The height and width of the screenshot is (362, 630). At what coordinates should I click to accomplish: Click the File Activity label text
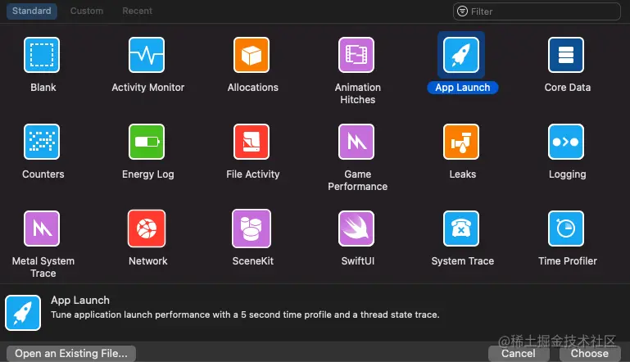(252, 174)
